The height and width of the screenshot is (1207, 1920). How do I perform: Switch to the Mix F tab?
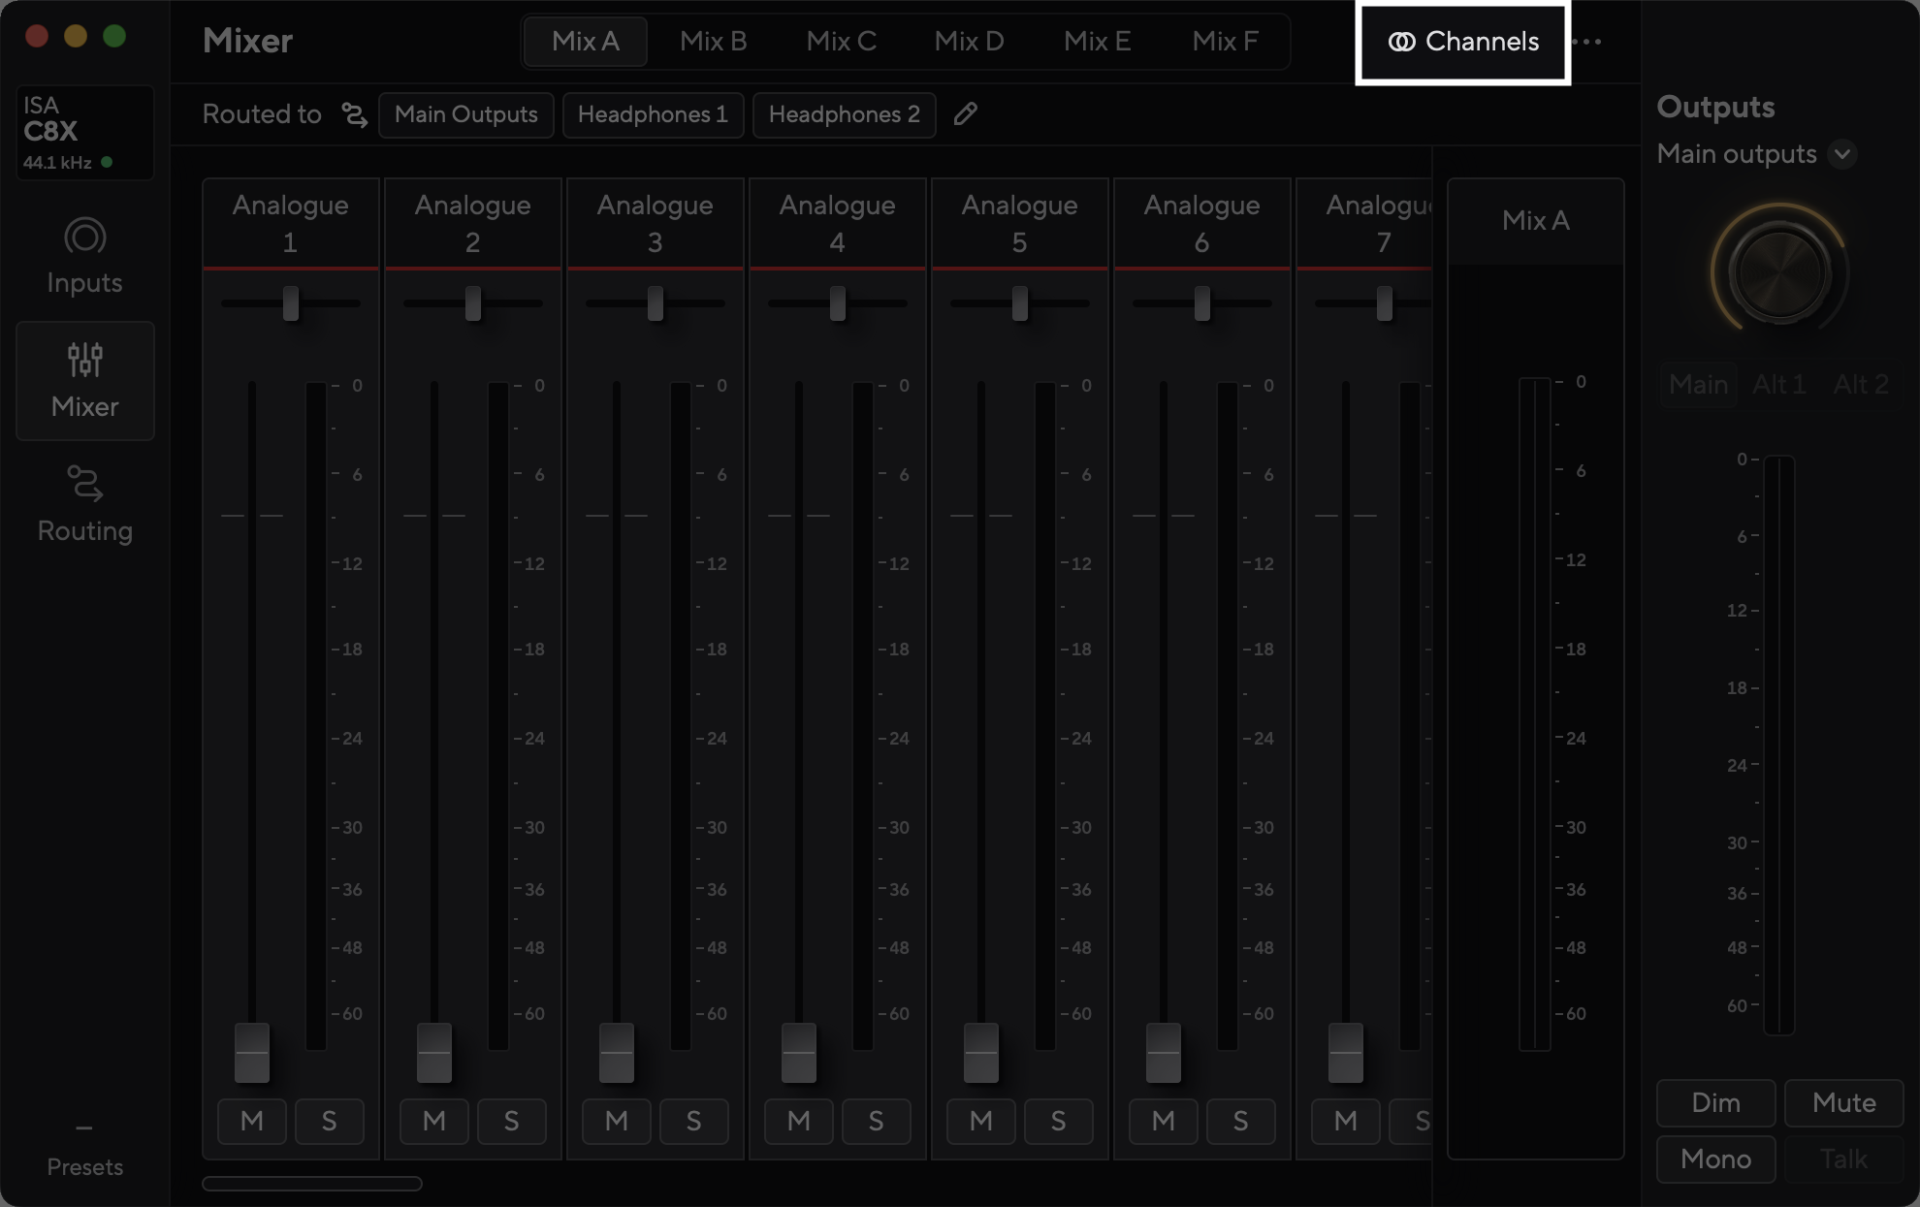tap(1225, 42)
